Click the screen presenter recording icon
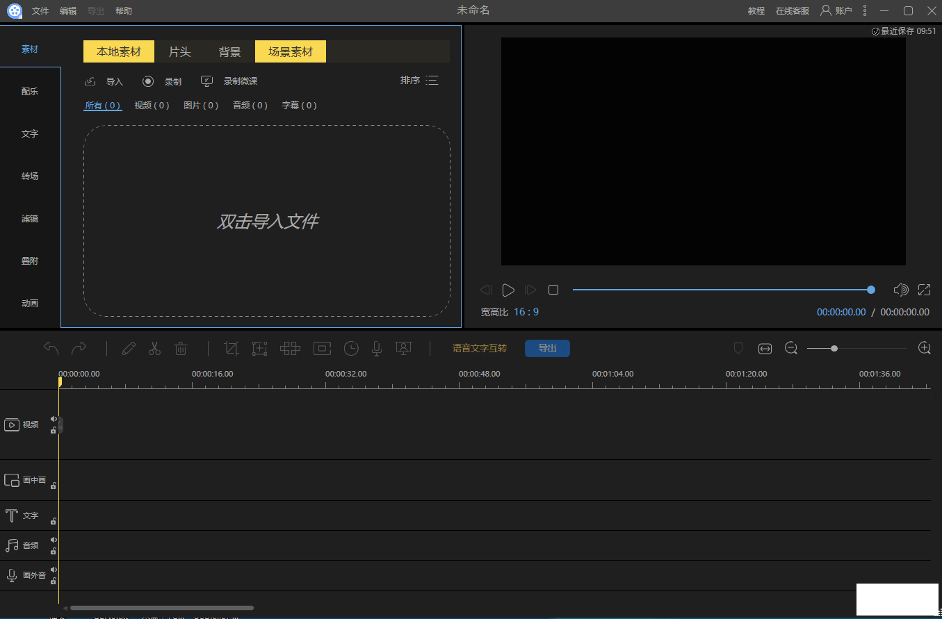Image resolution: width=942 pixels, height=619 pixels. (404, 348)
